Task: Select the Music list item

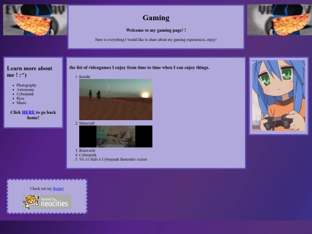Action: (x=21, y=103)
